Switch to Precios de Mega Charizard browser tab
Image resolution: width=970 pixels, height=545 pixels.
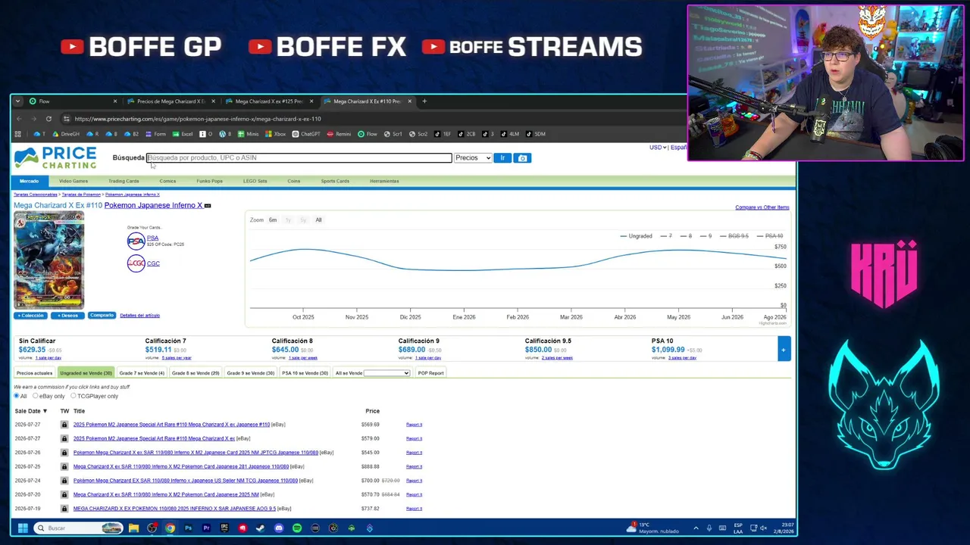[x=171, y=101]
